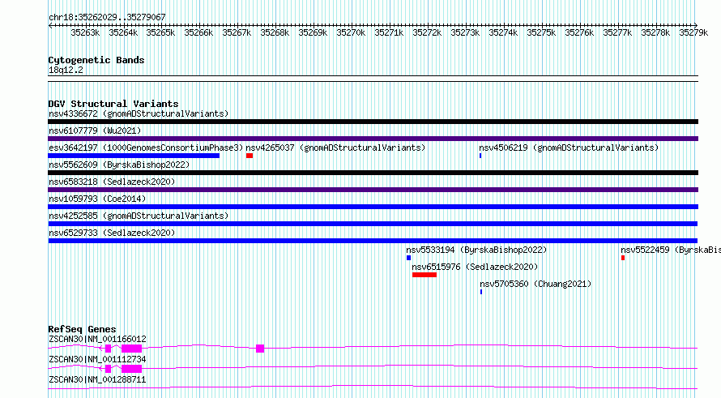
Task: Open the nsv4265037 (gnomADStructuralVariants) label
Action: (x=335, y=148)
